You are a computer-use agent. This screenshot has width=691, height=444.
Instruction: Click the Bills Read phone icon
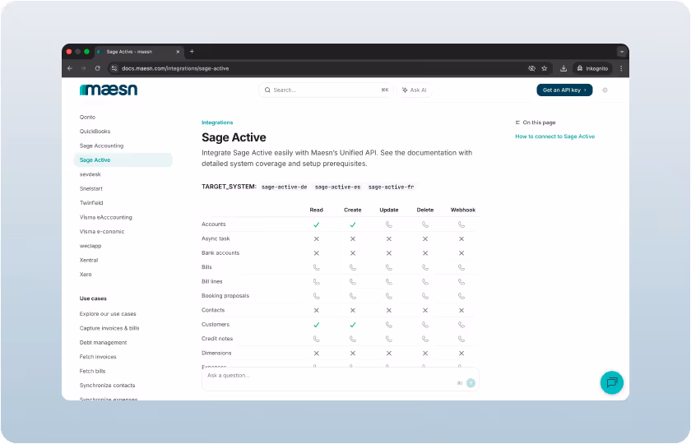pos(317,267)
